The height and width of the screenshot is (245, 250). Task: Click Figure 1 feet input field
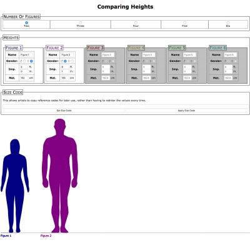coord(24,67)
